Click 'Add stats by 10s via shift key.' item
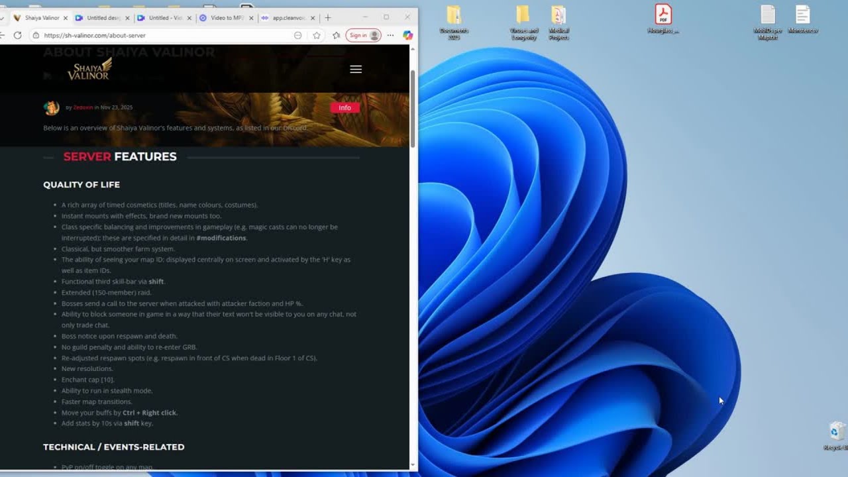848x477 pixels. (107, 423)
